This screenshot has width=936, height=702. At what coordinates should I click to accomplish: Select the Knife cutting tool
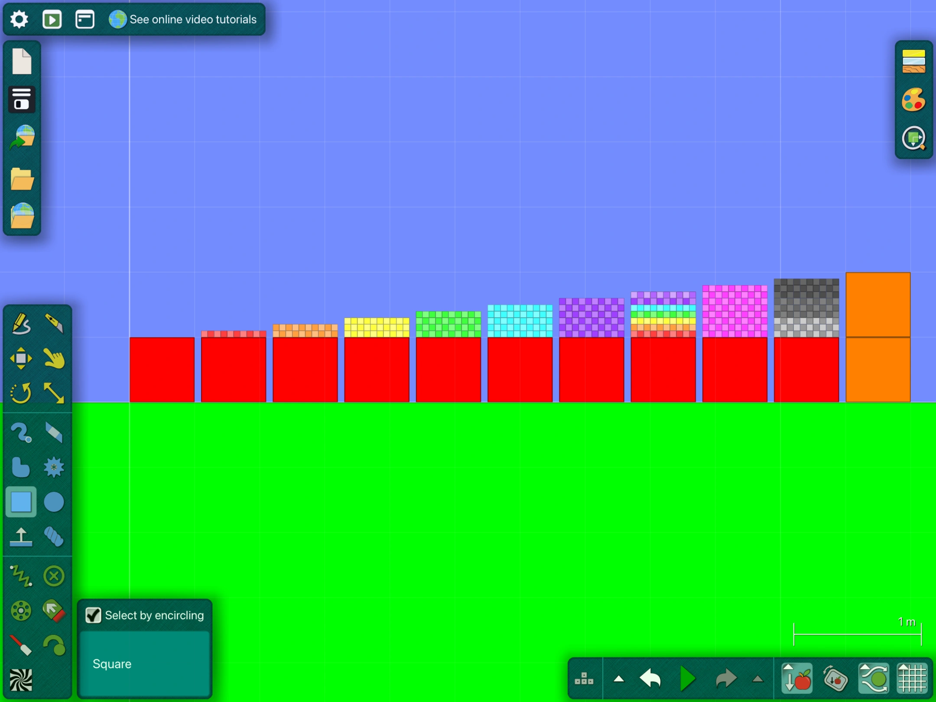(x=54, y=323)
